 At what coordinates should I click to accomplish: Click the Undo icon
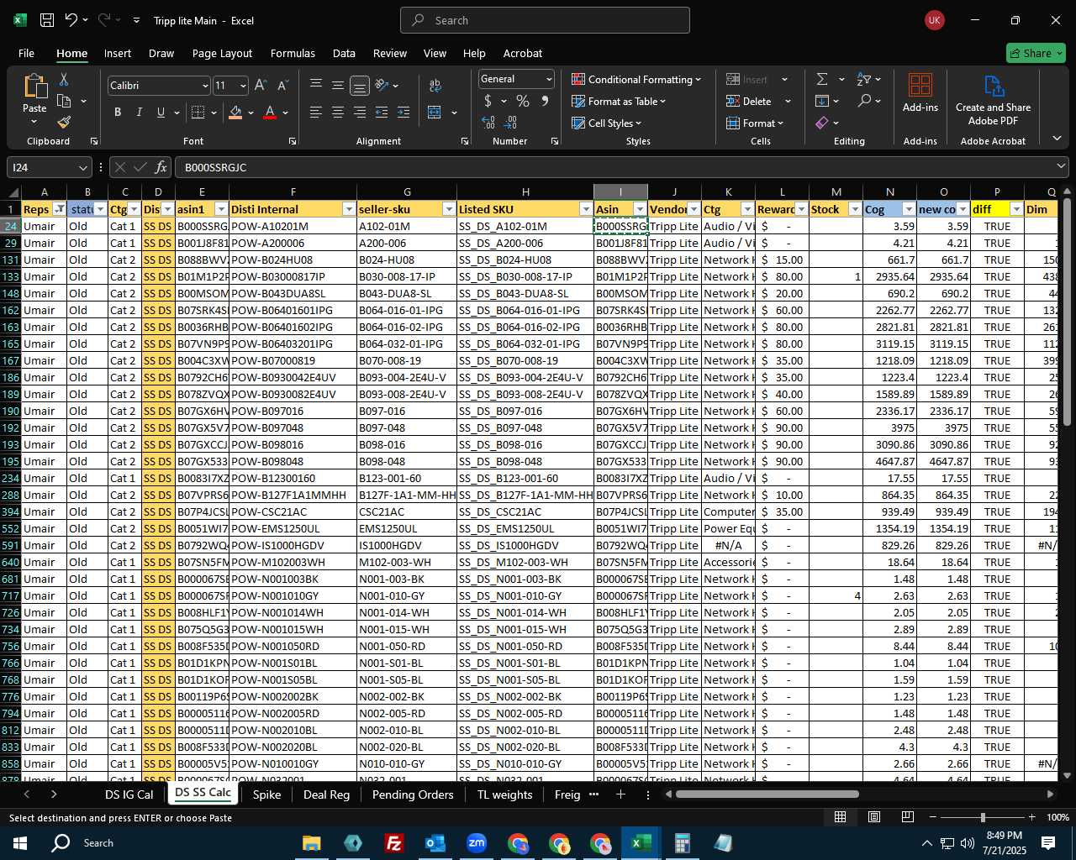[x=71, y=20]
